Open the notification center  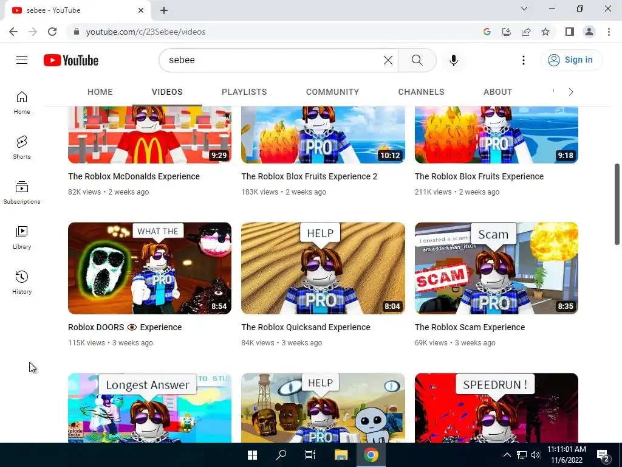pos(603,455)
